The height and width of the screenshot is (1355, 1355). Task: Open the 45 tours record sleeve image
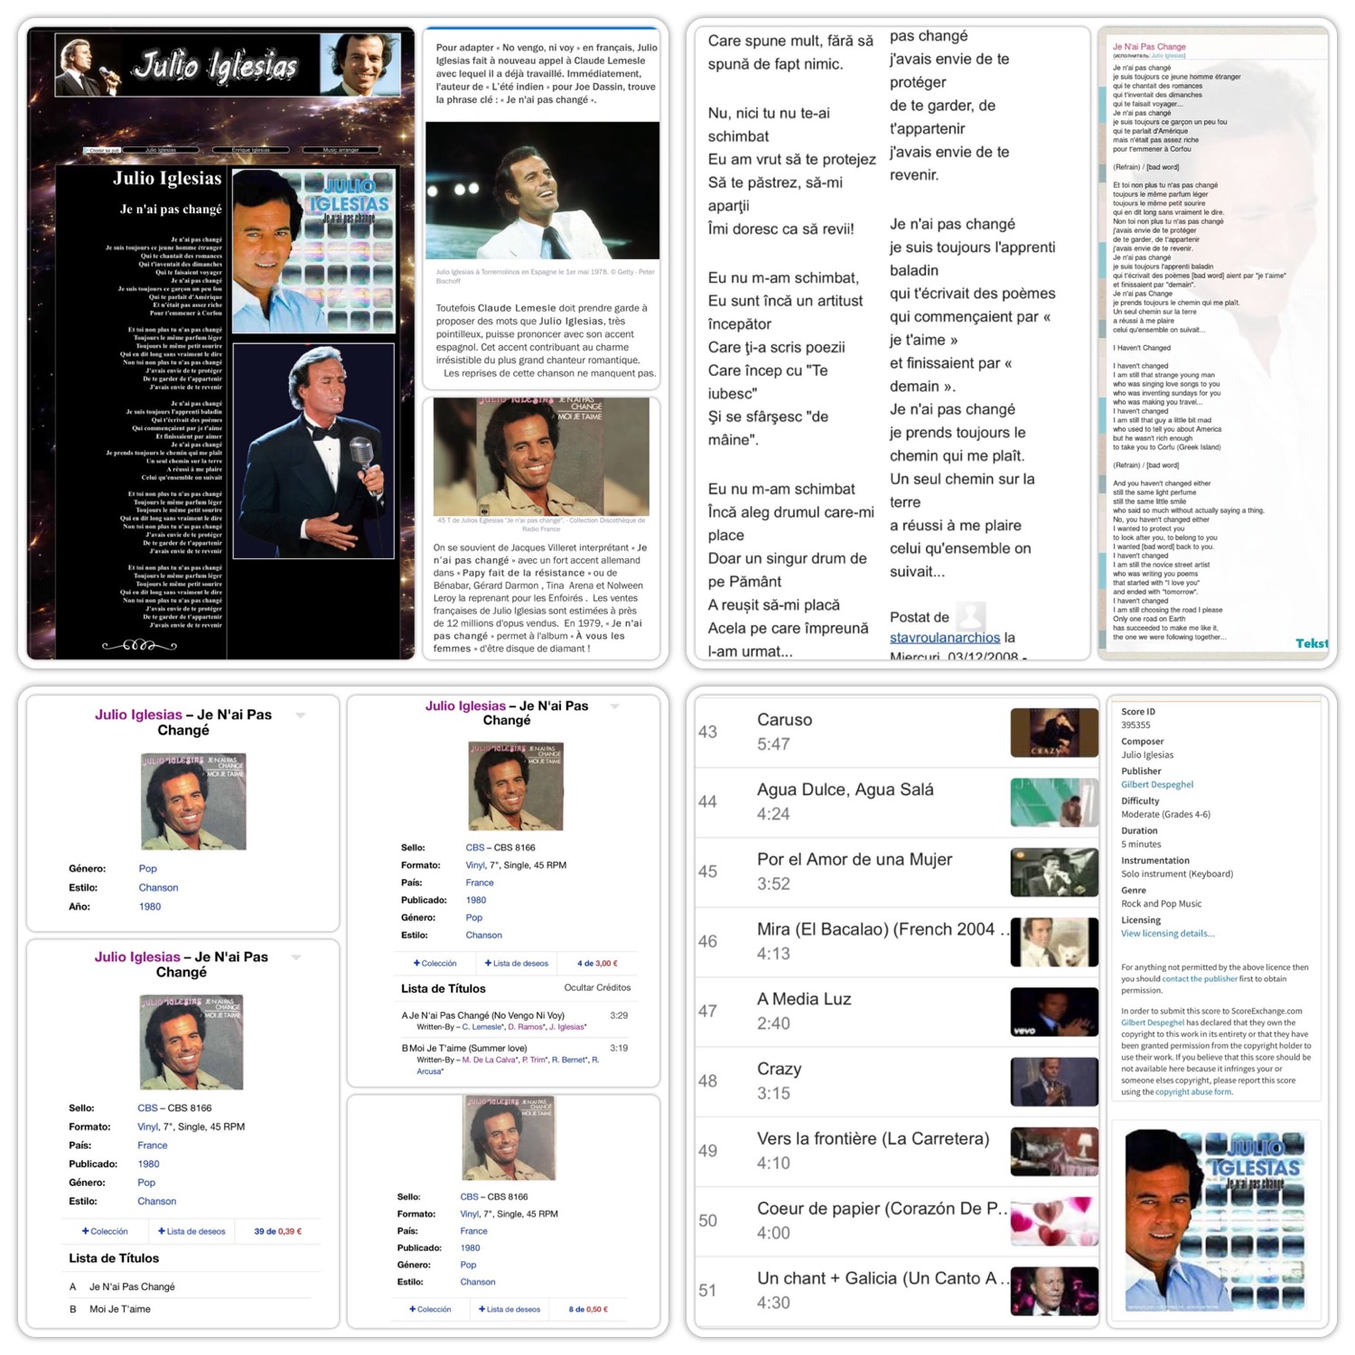pyautogui.click(x=541, y=456)
